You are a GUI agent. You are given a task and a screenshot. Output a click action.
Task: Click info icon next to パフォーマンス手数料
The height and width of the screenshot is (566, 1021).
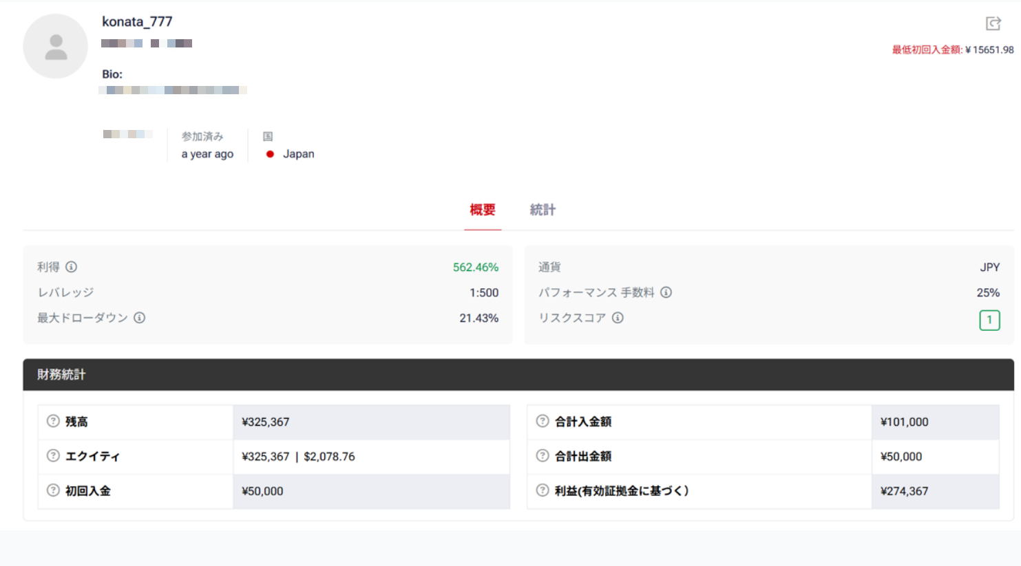point(666,292)
